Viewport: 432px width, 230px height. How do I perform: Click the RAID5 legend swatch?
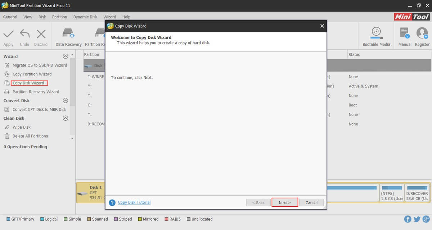(x=166, y=219)
